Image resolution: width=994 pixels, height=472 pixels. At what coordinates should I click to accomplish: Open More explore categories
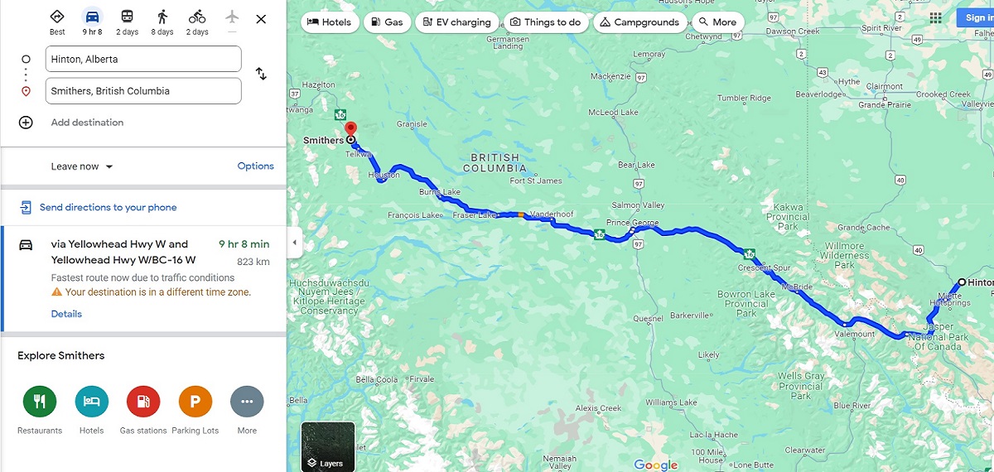tap(247, 402)
